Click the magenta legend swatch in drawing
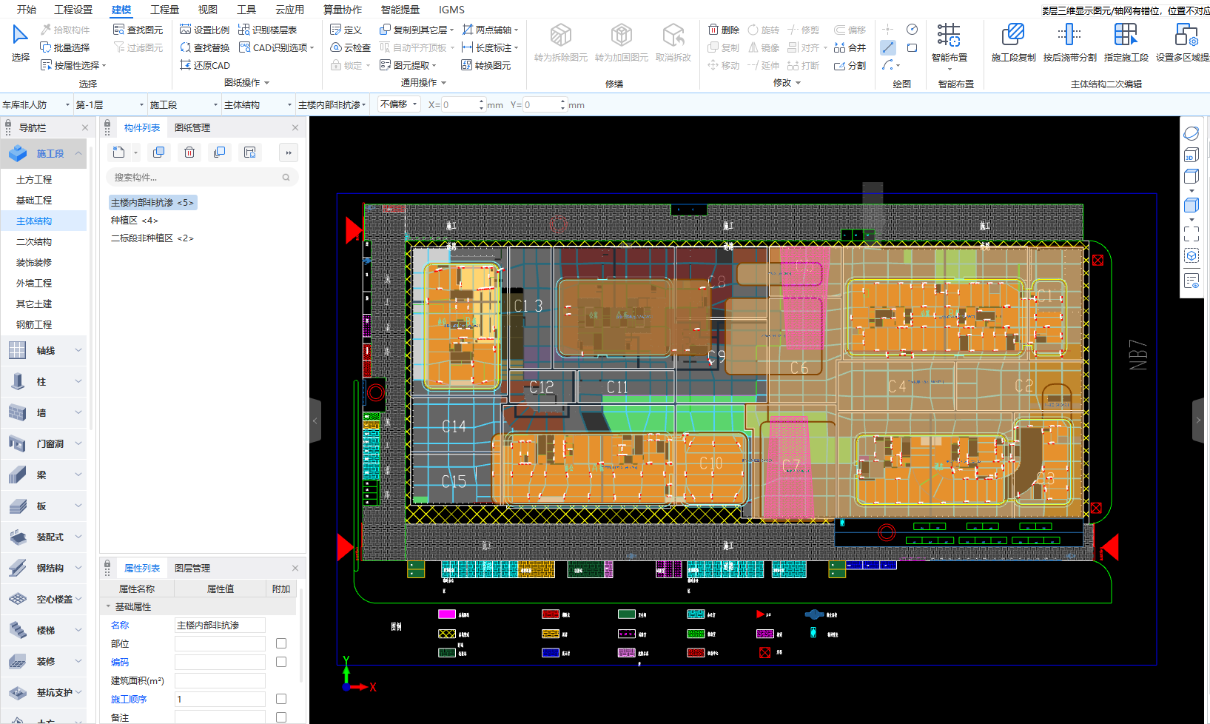The width and height of the screenshot is (1210, 724). 447,614
